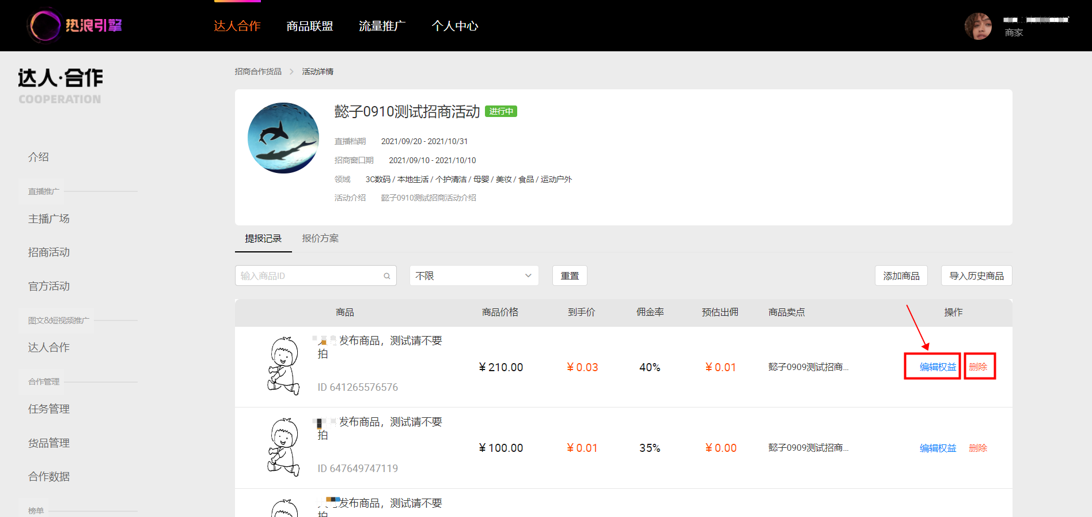The image size is (1092, 517).
Task: Click the 进行中 status badge
Action: (x=501, y=111)
